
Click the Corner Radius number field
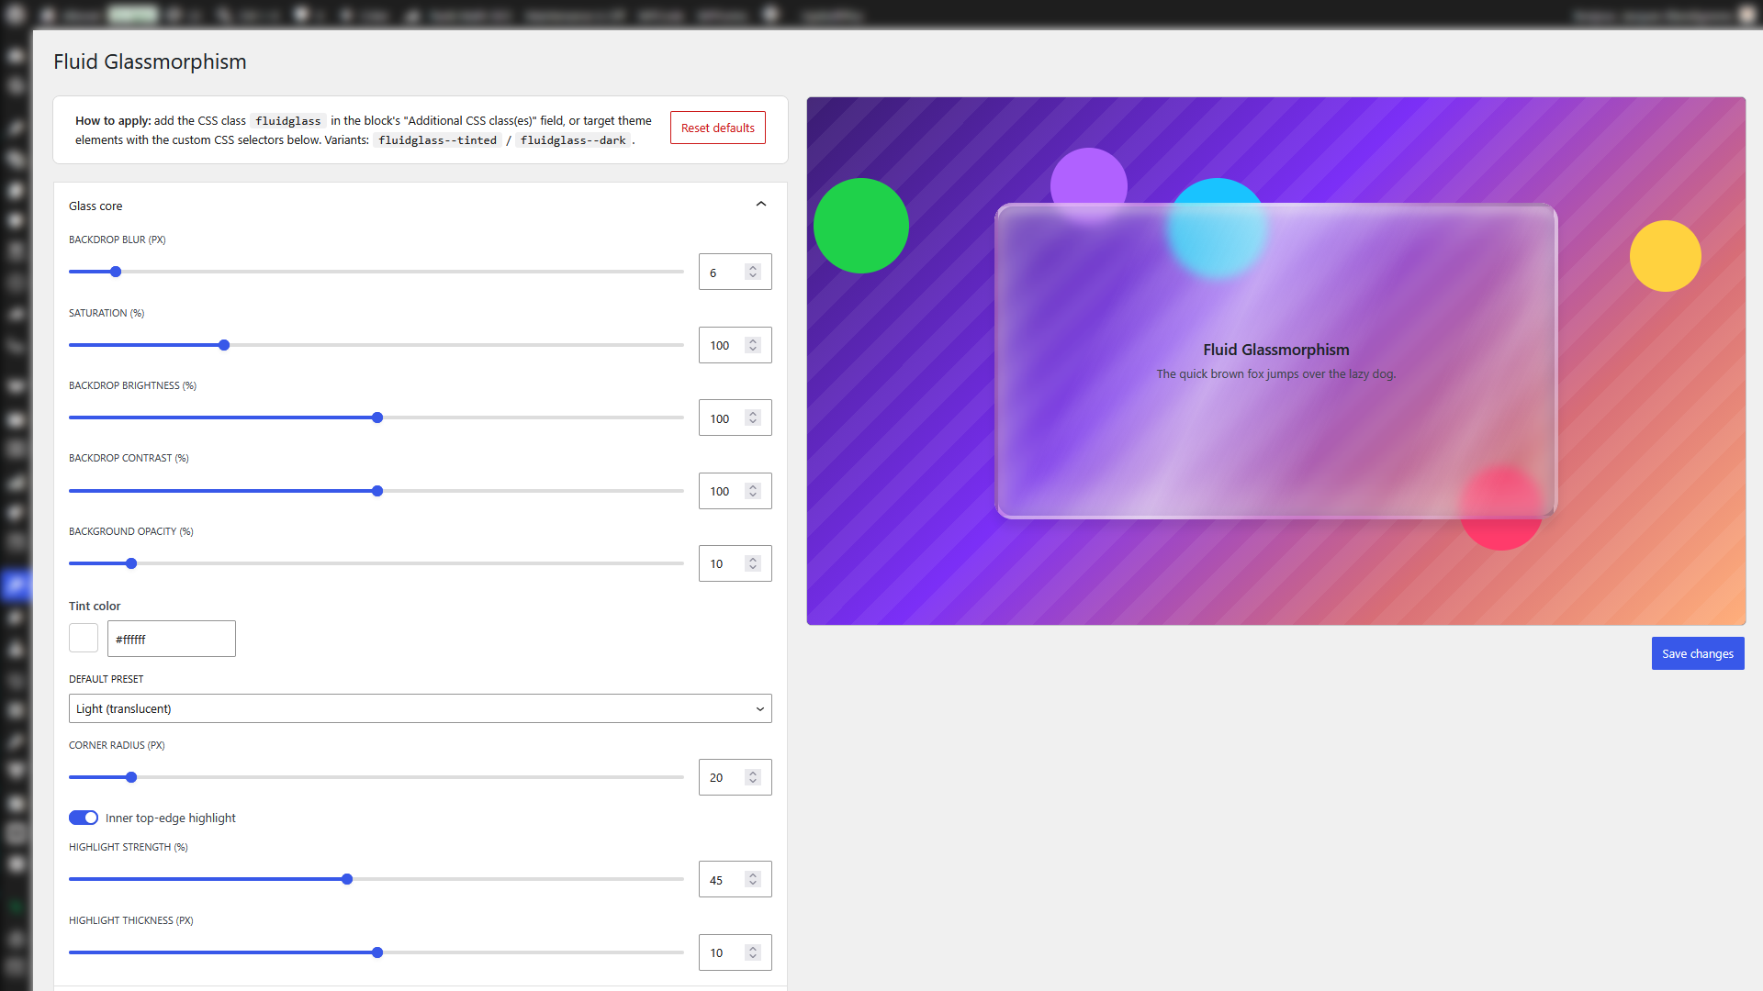(x=735, y=777)
